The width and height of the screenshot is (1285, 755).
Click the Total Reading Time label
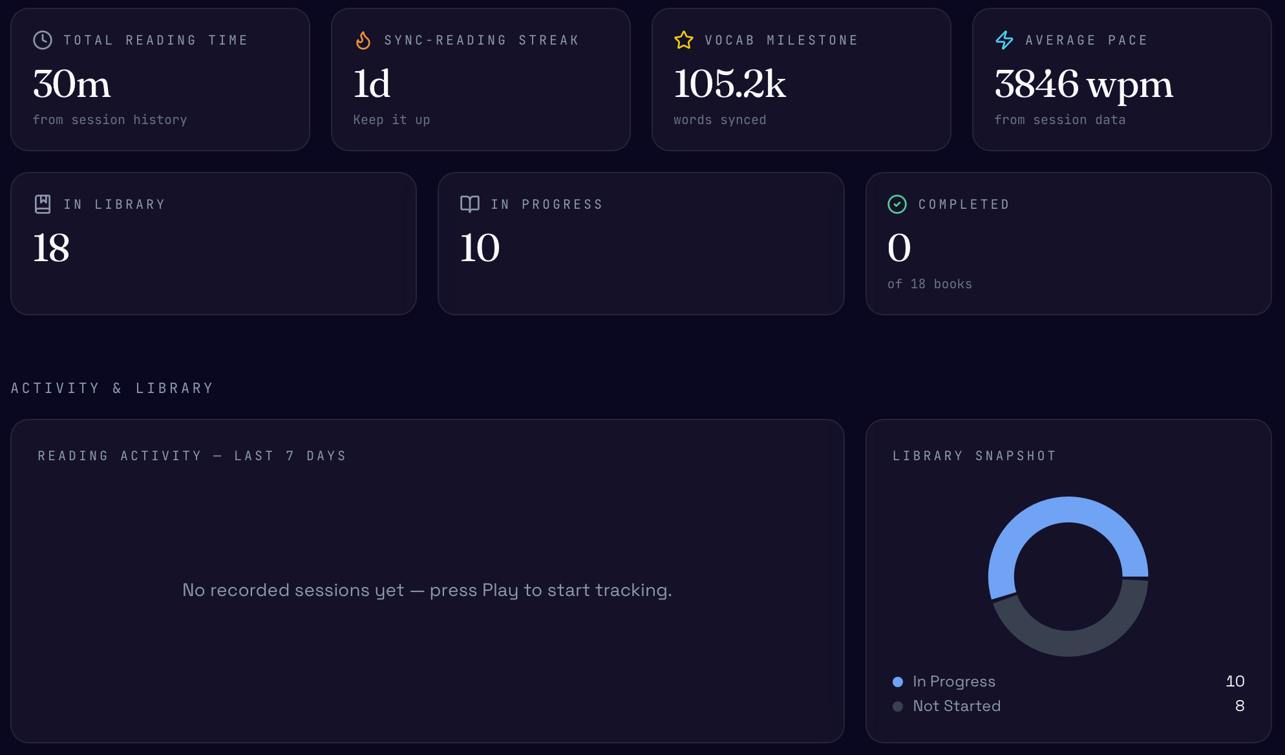point(156,40)
